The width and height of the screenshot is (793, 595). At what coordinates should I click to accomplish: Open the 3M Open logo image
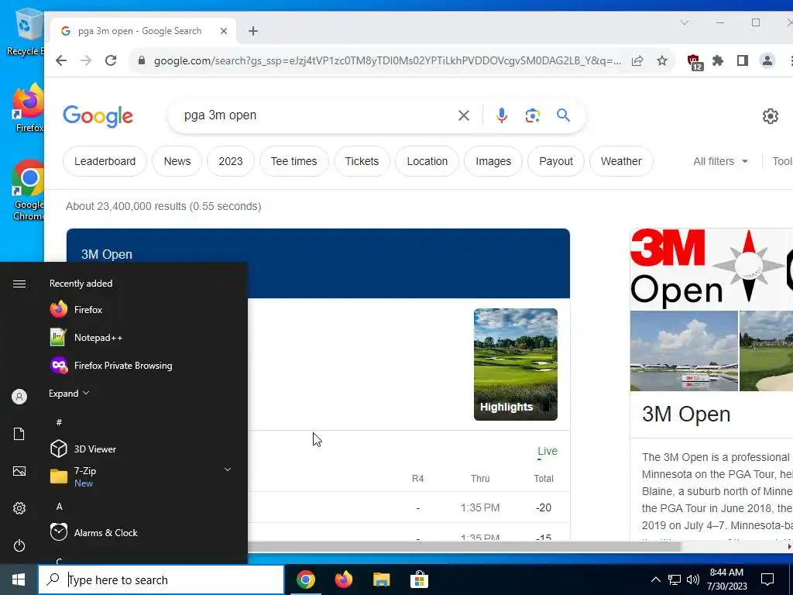pyautogui.click(x=708, y=269)
